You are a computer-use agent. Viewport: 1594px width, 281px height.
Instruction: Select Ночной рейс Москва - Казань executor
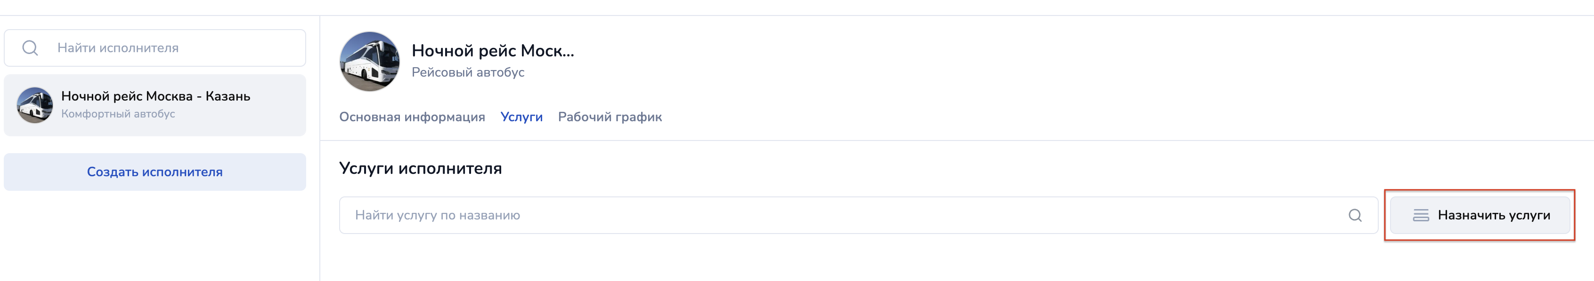click(155, 96)
